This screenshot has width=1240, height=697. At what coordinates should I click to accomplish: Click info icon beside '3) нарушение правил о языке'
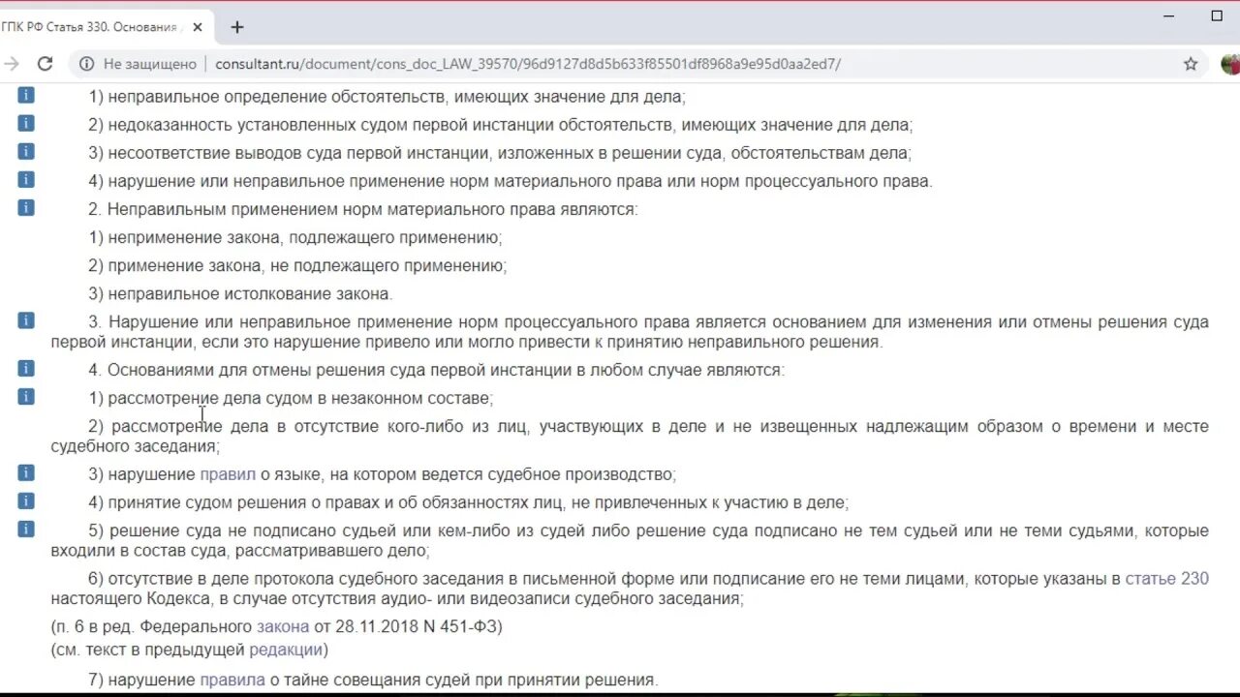pyautogui.click(x=26, y=472)
